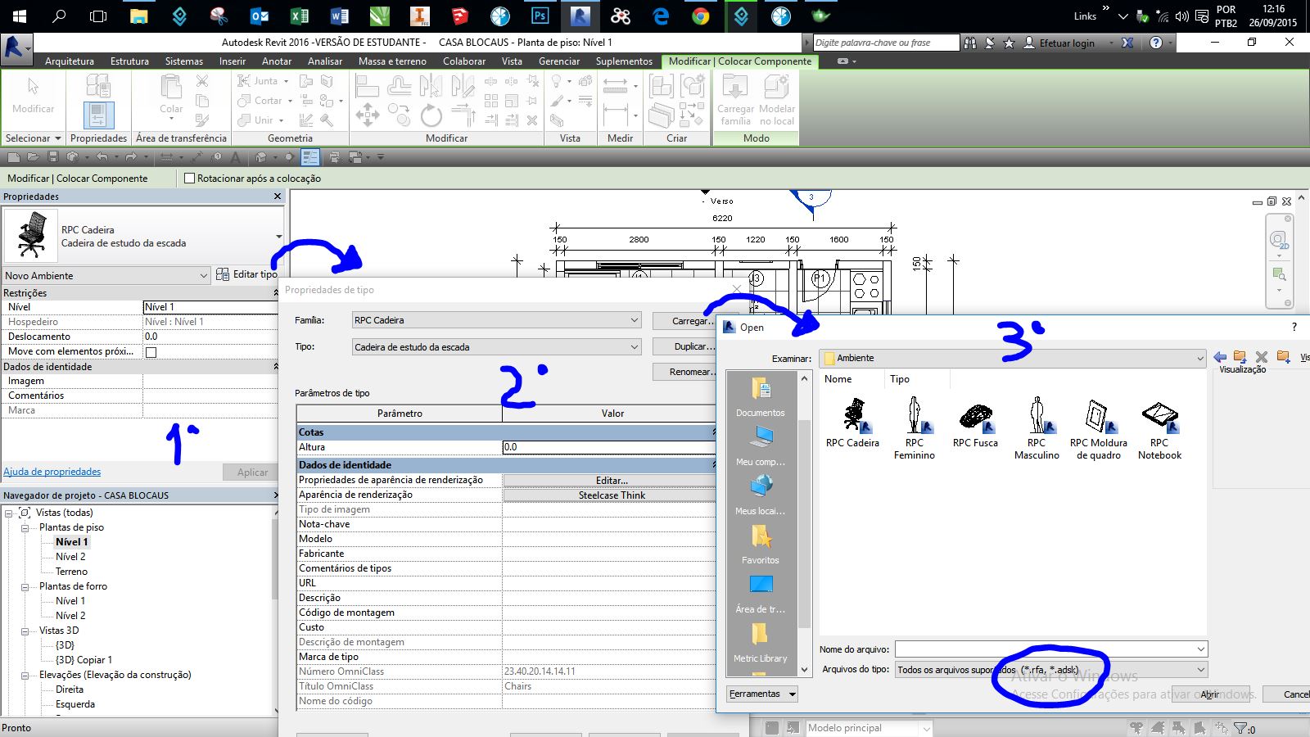
Task: Click the Steelcase Think render appearance button
Action: tap(611, 495)
